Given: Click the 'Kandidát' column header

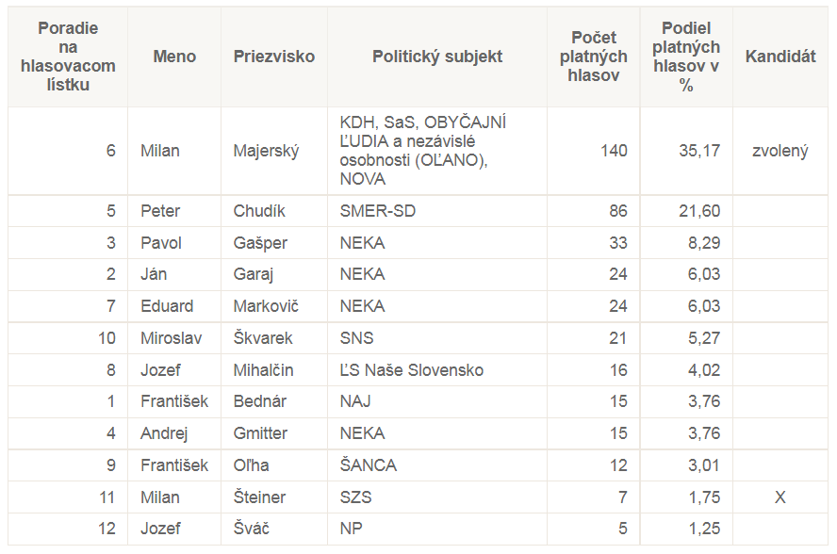Looking at the screenshot, I should 780,57.
